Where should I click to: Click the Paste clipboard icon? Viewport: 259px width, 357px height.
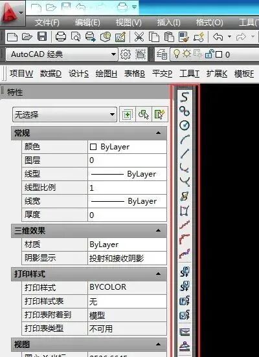click(x=169, y=36)
